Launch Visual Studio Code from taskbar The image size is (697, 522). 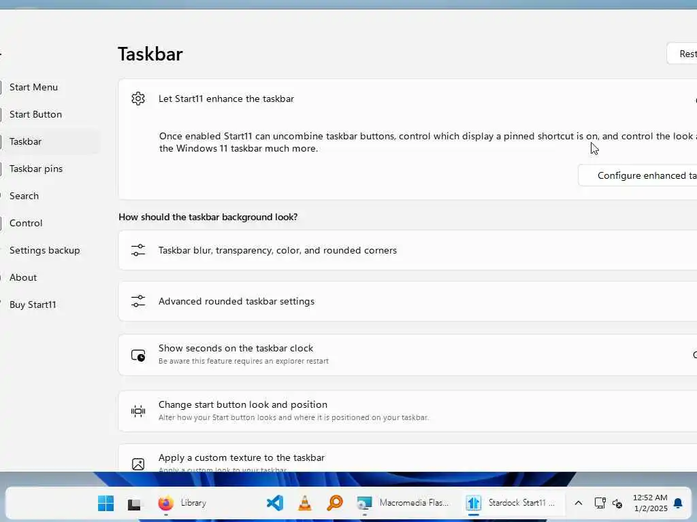[x=275, y=504]
